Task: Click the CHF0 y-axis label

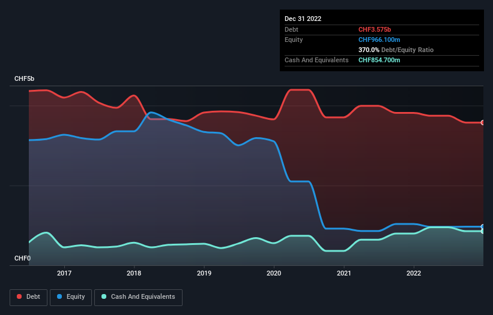Action: point(23,258)
